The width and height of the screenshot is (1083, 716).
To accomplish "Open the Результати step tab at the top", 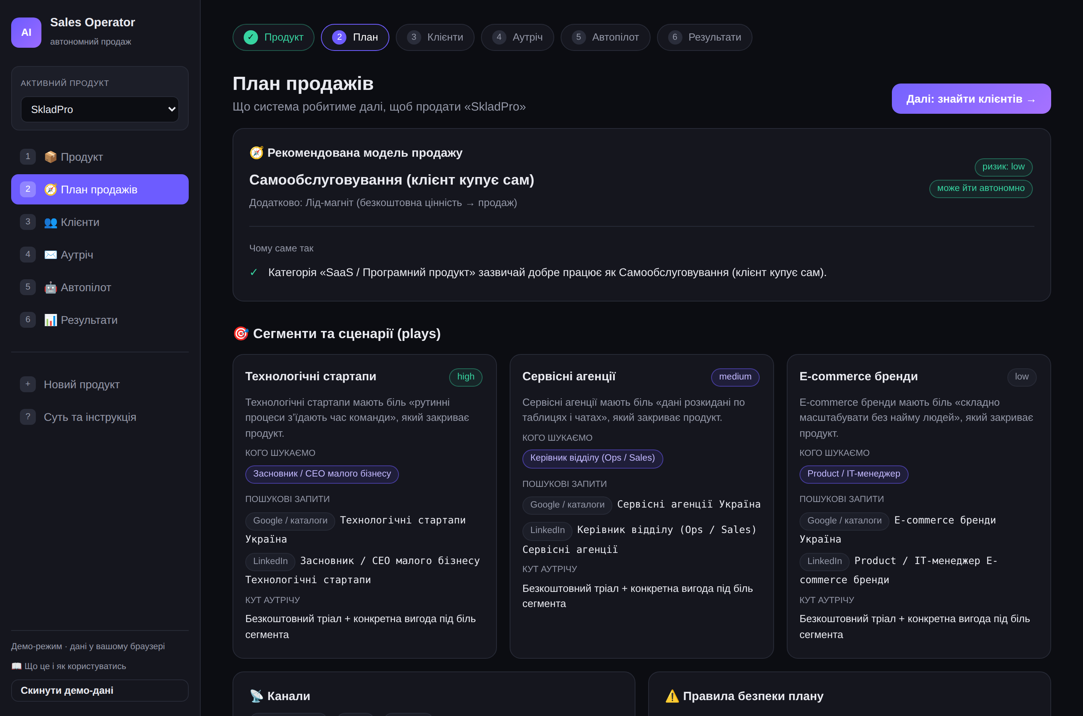I will pyautogui.click(x=704, y=37).
